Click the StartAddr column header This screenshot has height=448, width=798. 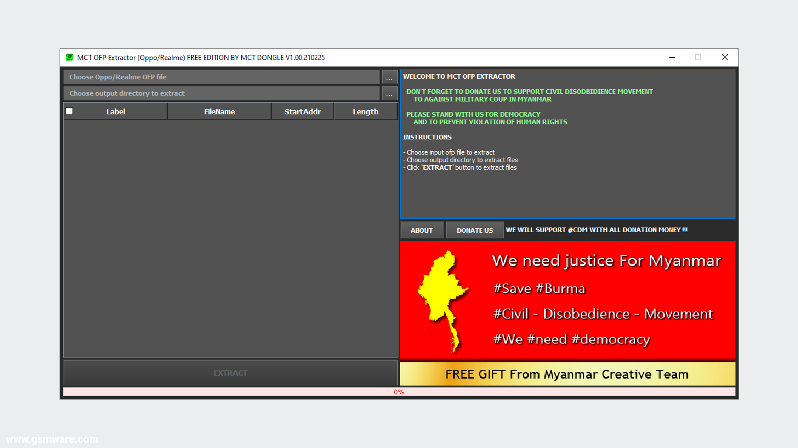tap(303, 111)
